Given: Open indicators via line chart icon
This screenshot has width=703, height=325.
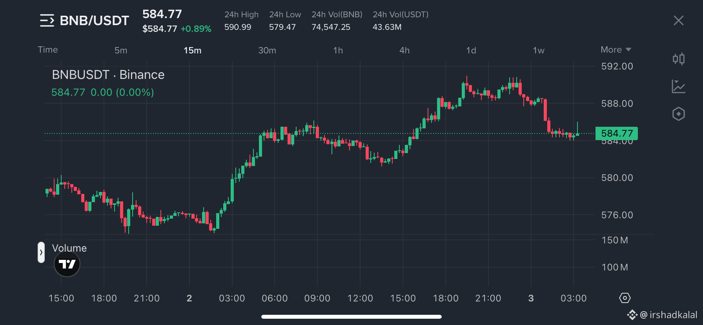Looking at the screenshot, I should coord(678,86).
